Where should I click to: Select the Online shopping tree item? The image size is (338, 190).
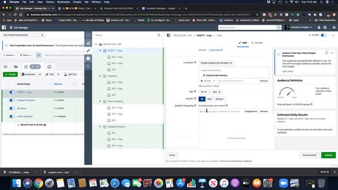coord(115,101)
